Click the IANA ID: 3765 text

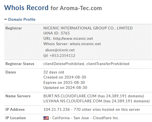tap(56, 33)
